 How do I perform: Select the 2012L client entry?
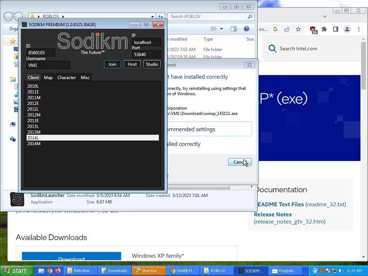[x=92, y=109]
